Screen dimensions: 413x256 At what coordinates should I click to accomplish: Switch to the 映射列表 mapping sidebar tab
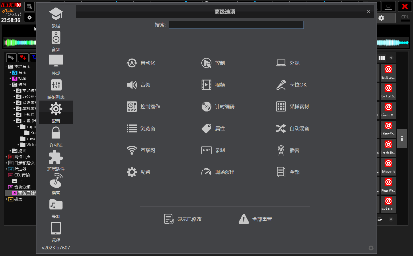coord(56,89)
